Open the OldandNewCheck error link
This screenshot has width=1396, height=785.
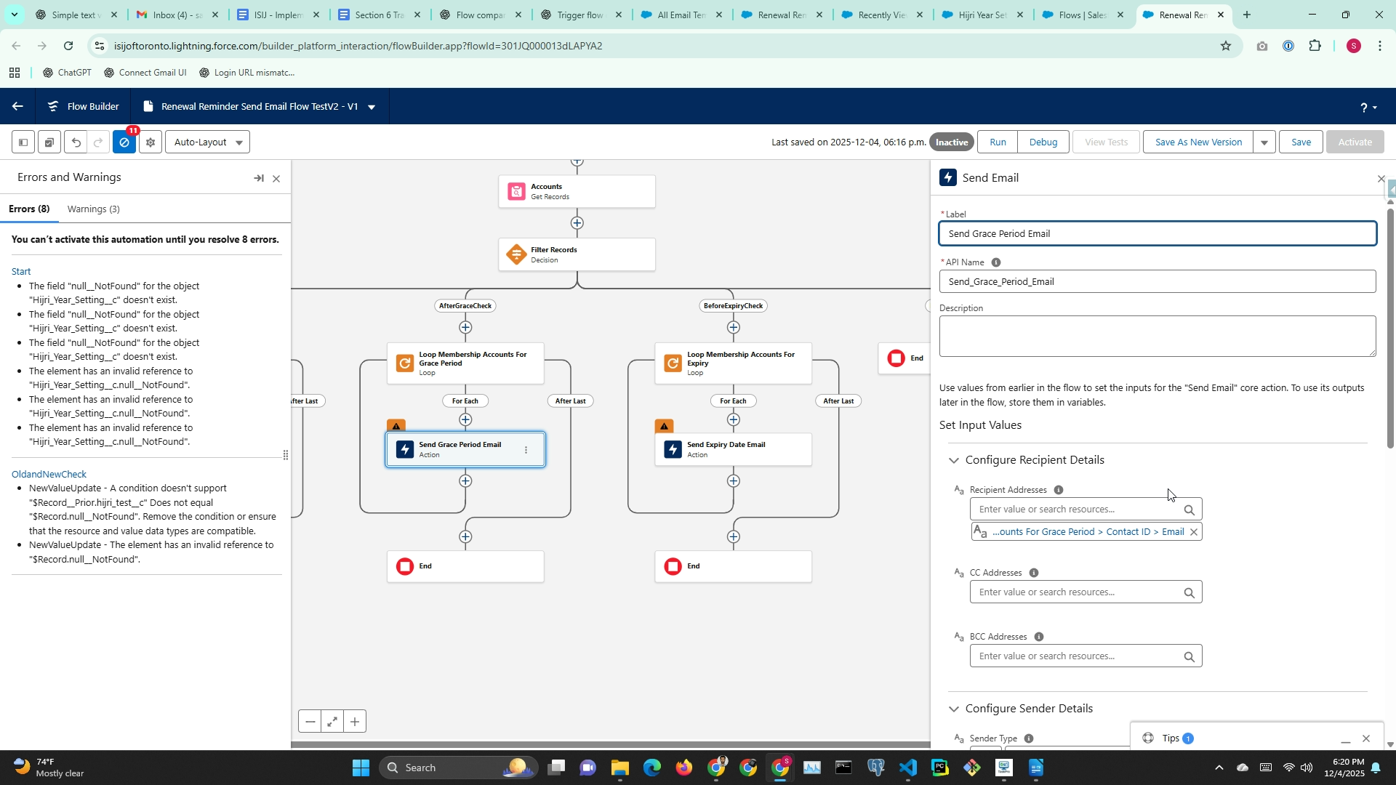pos(49,474)
